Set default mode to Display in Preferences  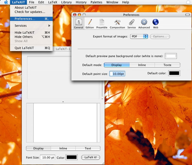(x=117, y=65)
